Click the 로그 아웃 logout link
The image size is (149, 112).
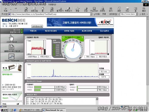(x=17, y=30)
